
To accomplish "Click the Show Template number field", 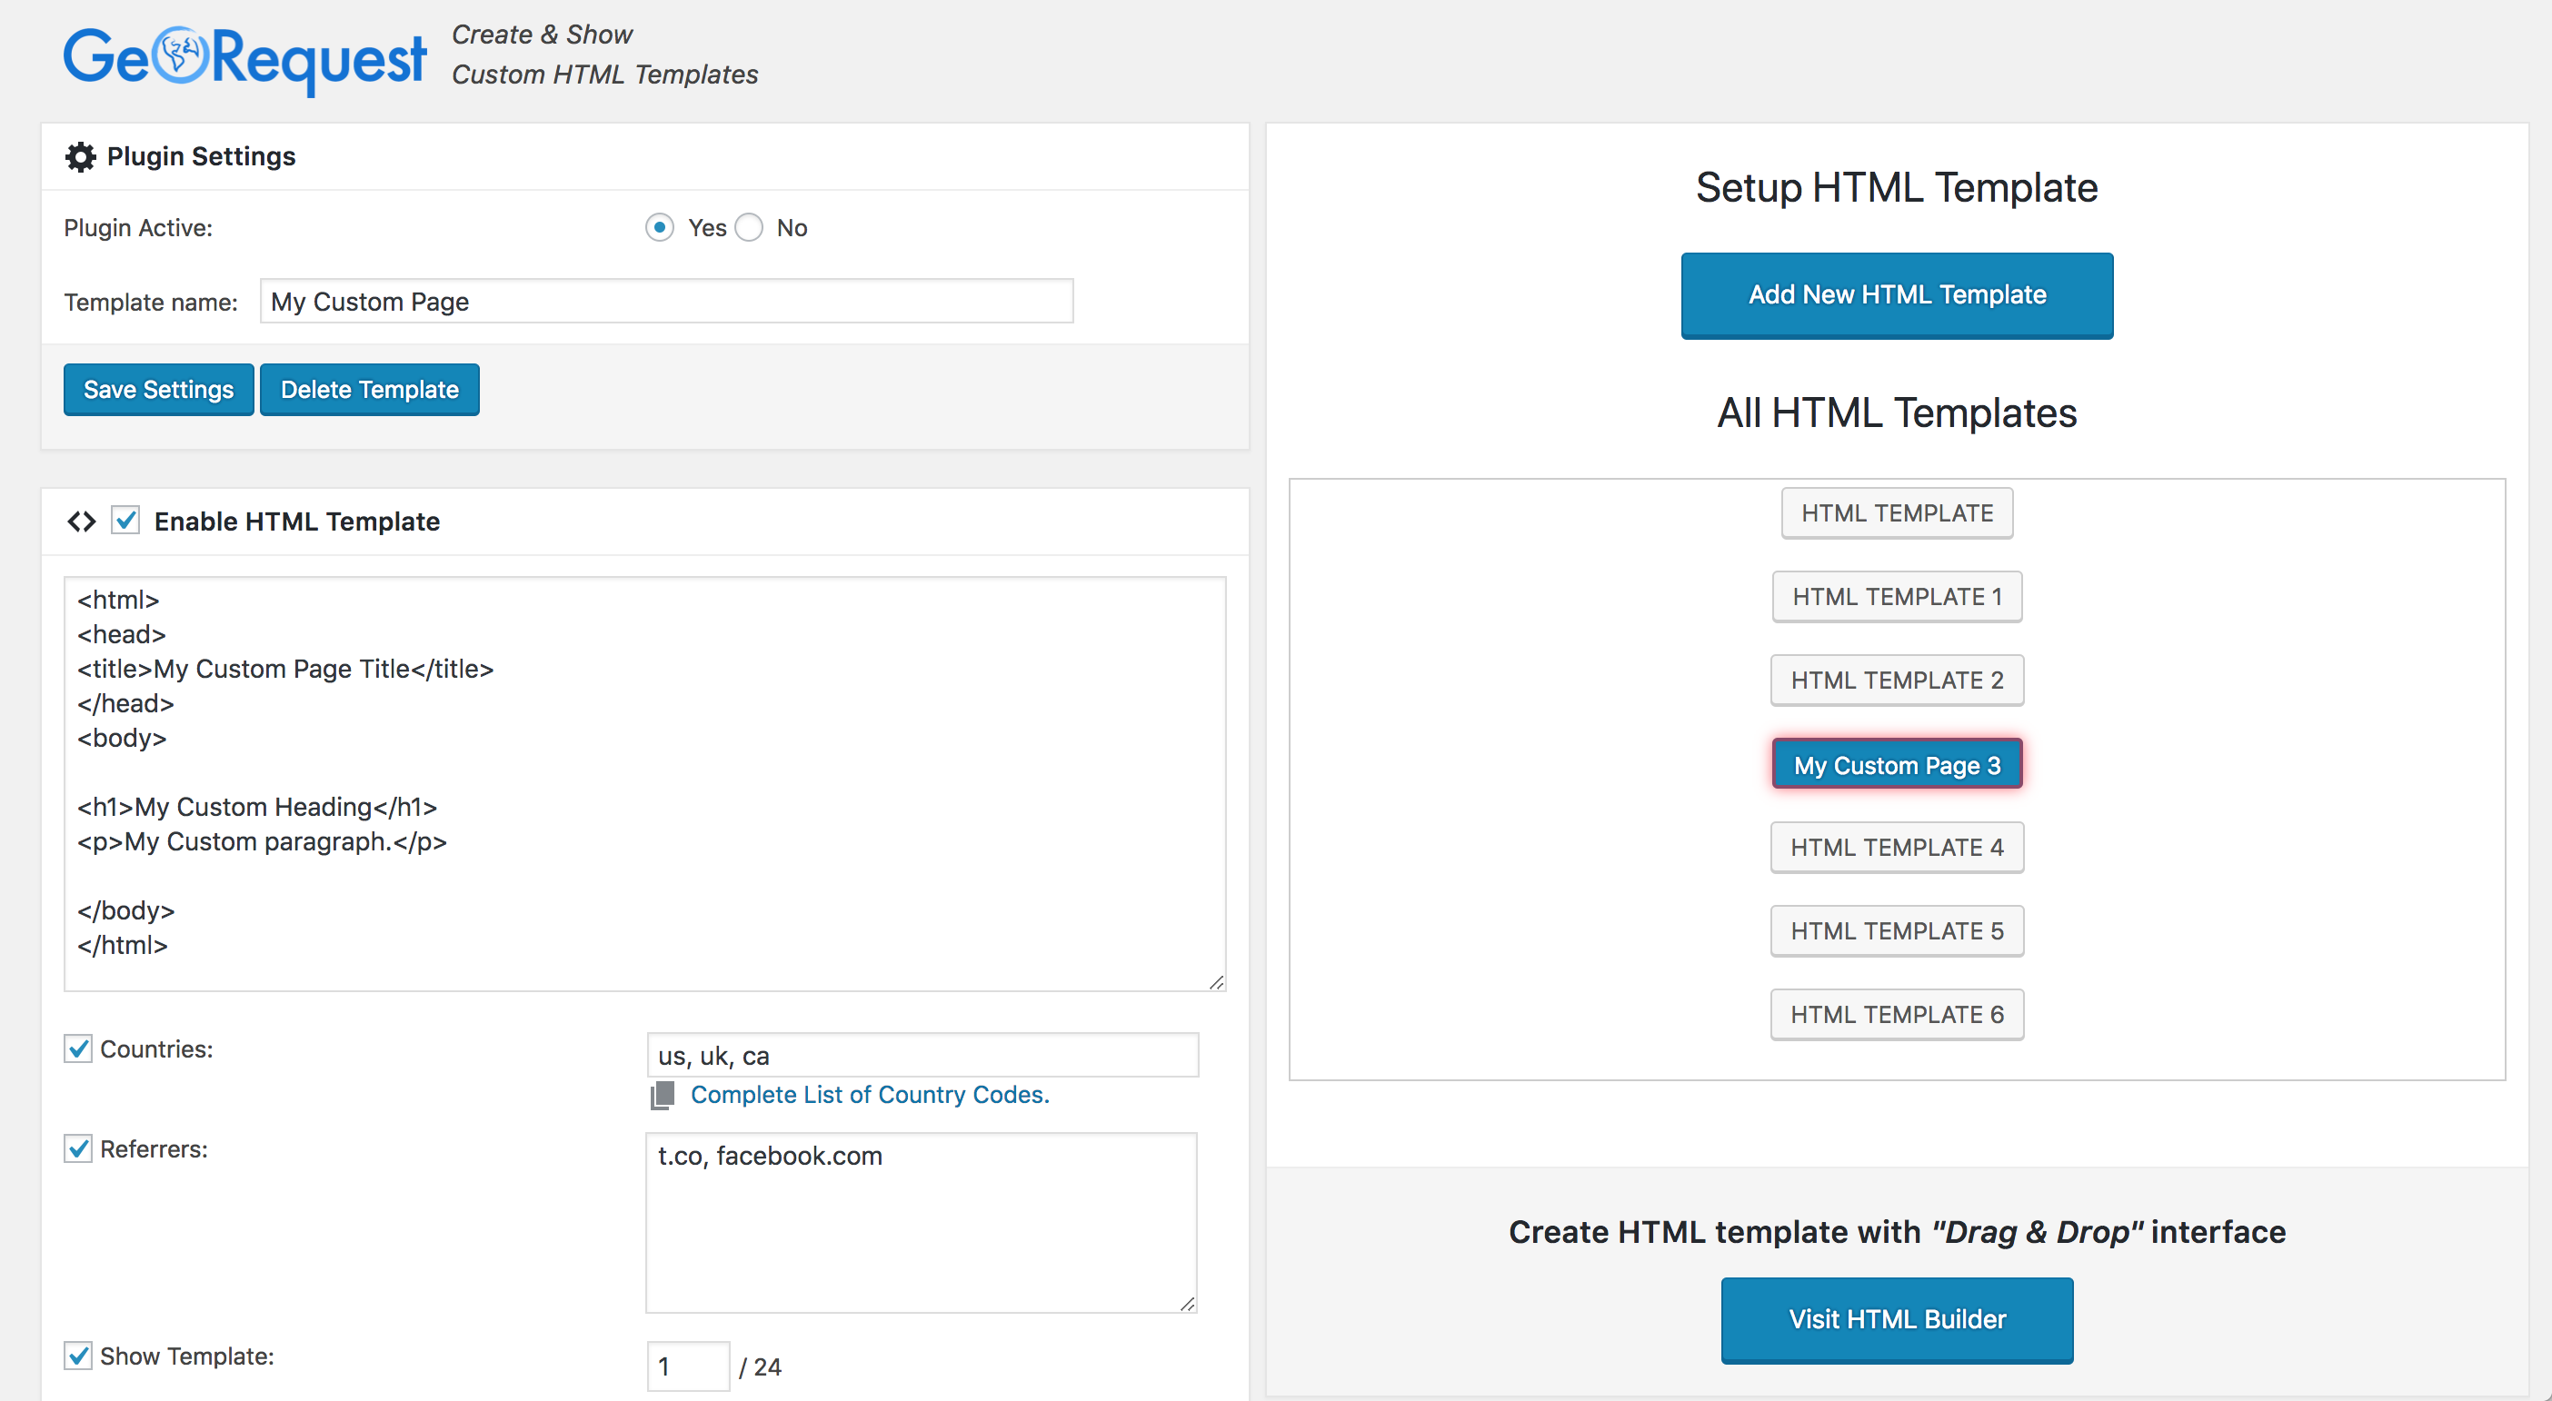I will coord(689,1366).
